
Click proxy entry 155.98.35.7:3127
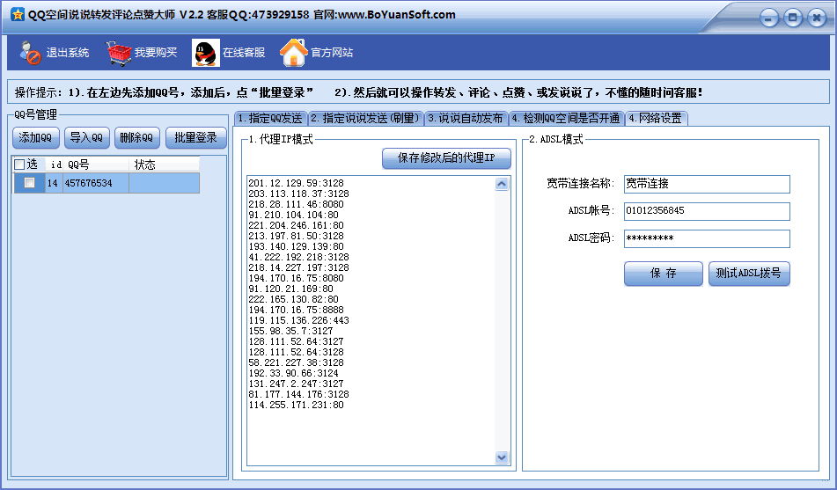[x=290, y=331]
